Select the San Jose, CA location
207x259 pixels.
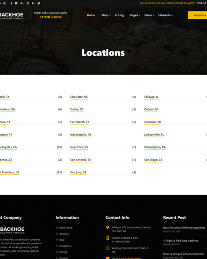78,172
